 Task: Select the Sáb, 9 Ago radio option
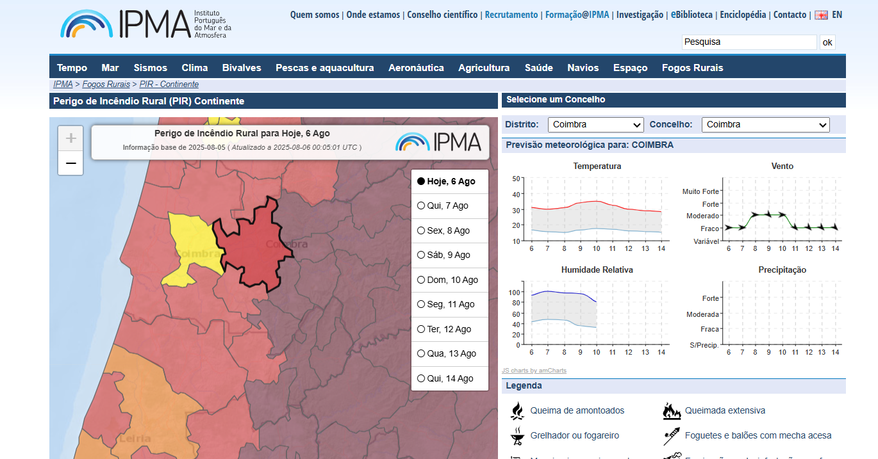[x=421, y=255]
